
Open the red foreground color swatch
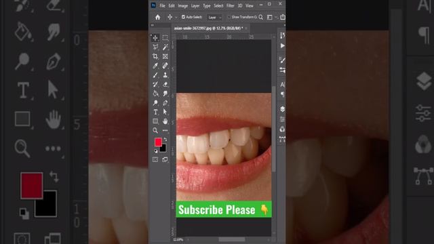click(158, 142)
